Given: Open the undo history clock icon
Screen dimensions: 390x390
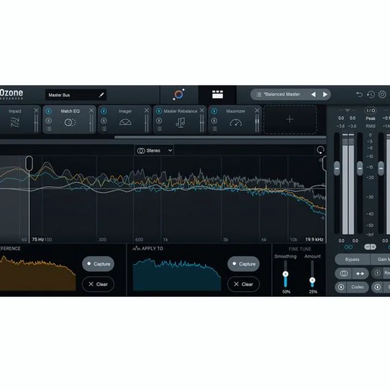Looking at the screenshot, I should [x=370, y=94].
